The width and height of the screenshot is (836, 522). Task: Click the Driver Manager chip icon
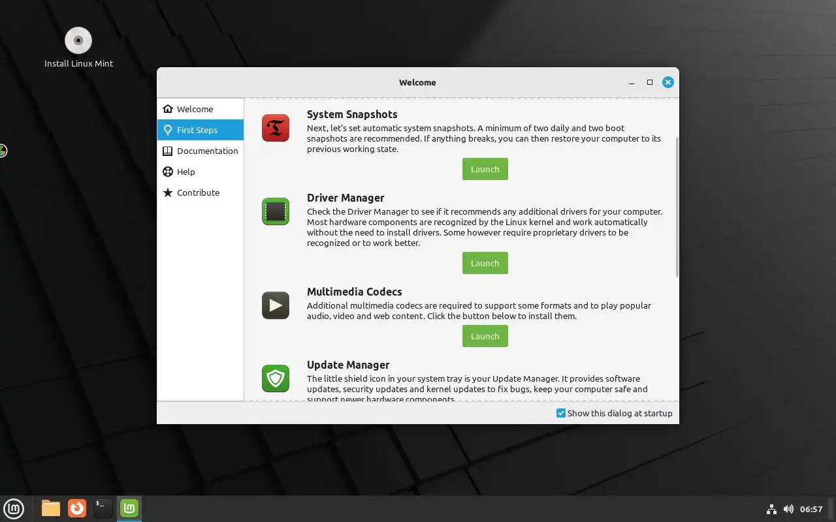pos(276,211)
